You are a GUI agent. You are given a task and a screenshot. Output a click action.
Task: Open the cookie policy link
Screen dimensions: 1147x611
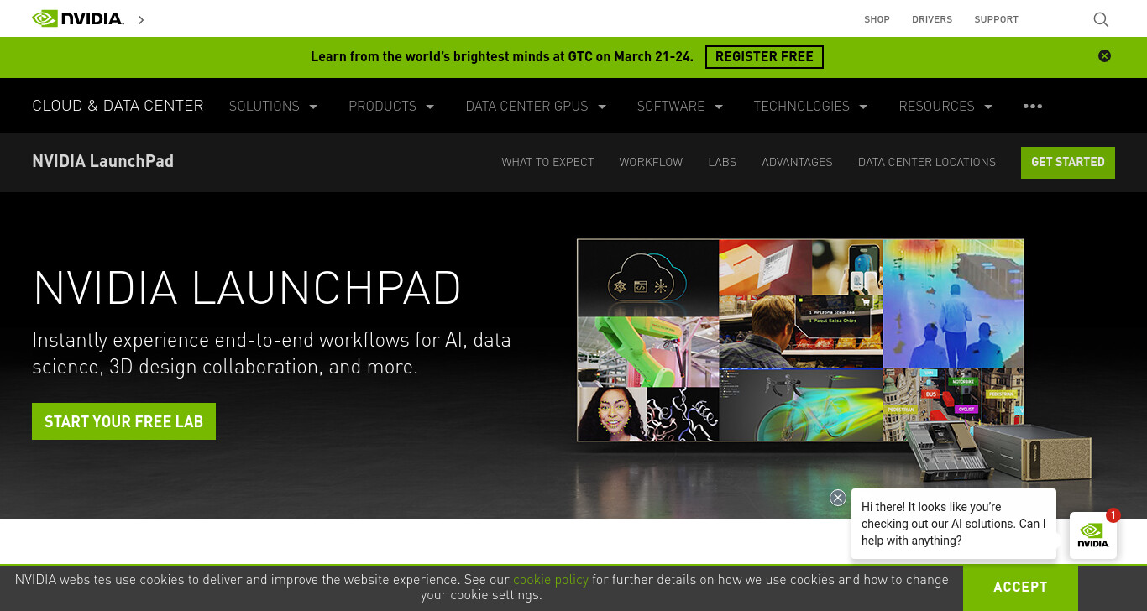[x=551, y=580]
